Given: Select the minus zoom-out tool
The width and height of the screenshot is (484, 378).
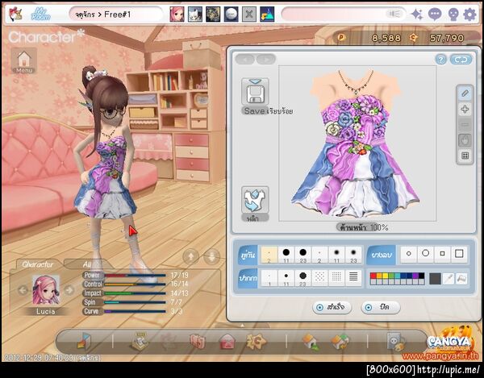Looking at the screenshot, I should pyautogui.click(x=465, y=125).
